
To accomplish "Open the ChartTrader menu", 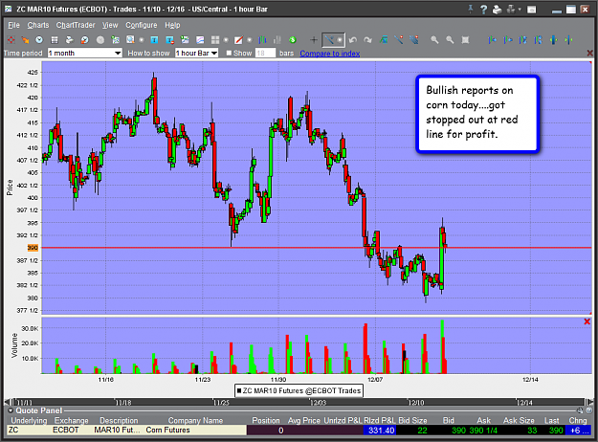I will (x=76, y=25).
